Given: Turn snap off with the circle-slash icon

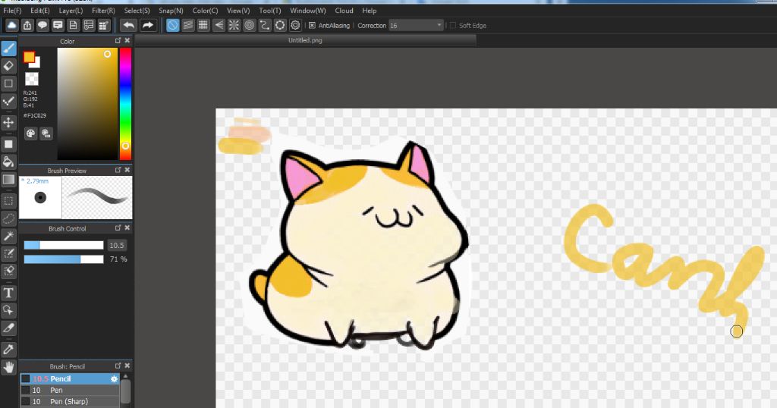Looking at the screenshot, I should [x=172, y=25].
